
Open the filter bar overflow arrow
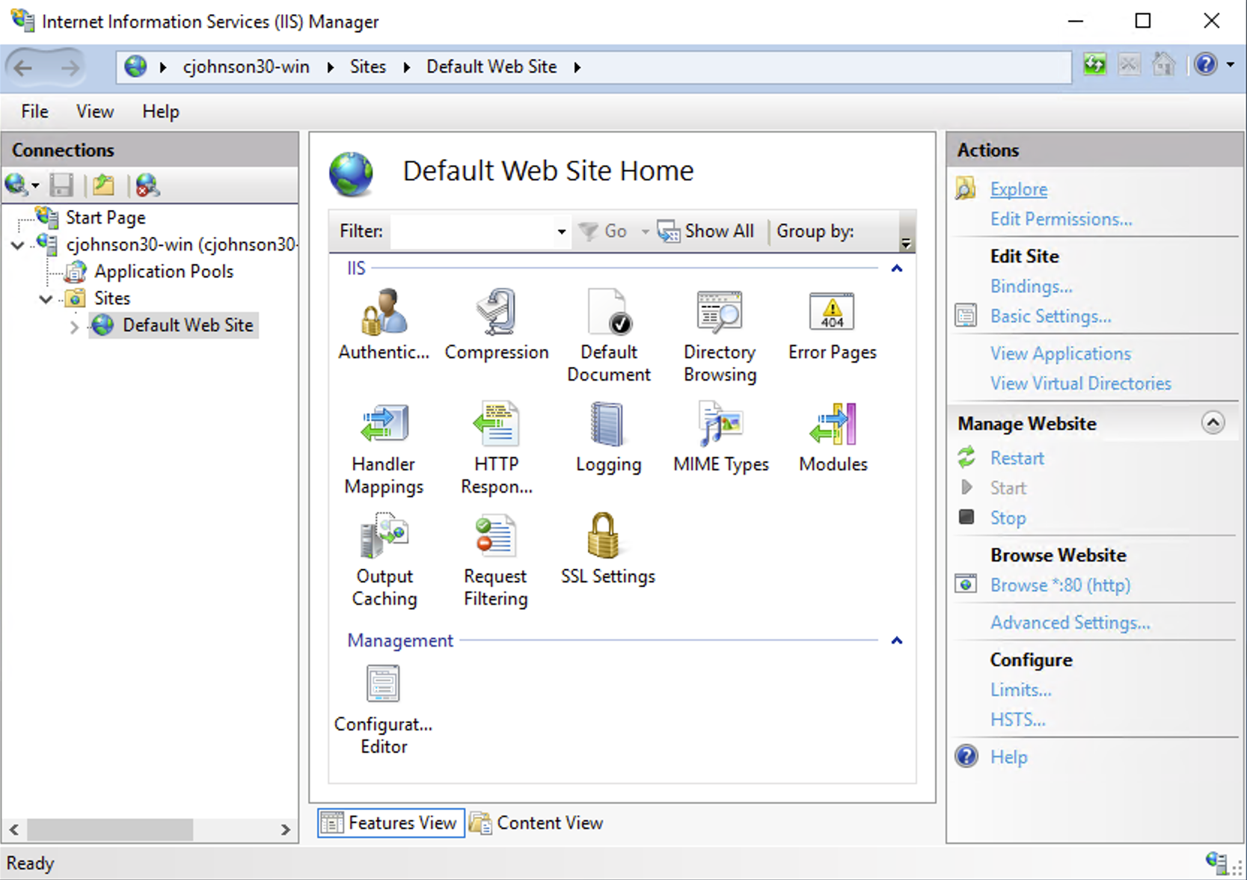click(906, 243)
